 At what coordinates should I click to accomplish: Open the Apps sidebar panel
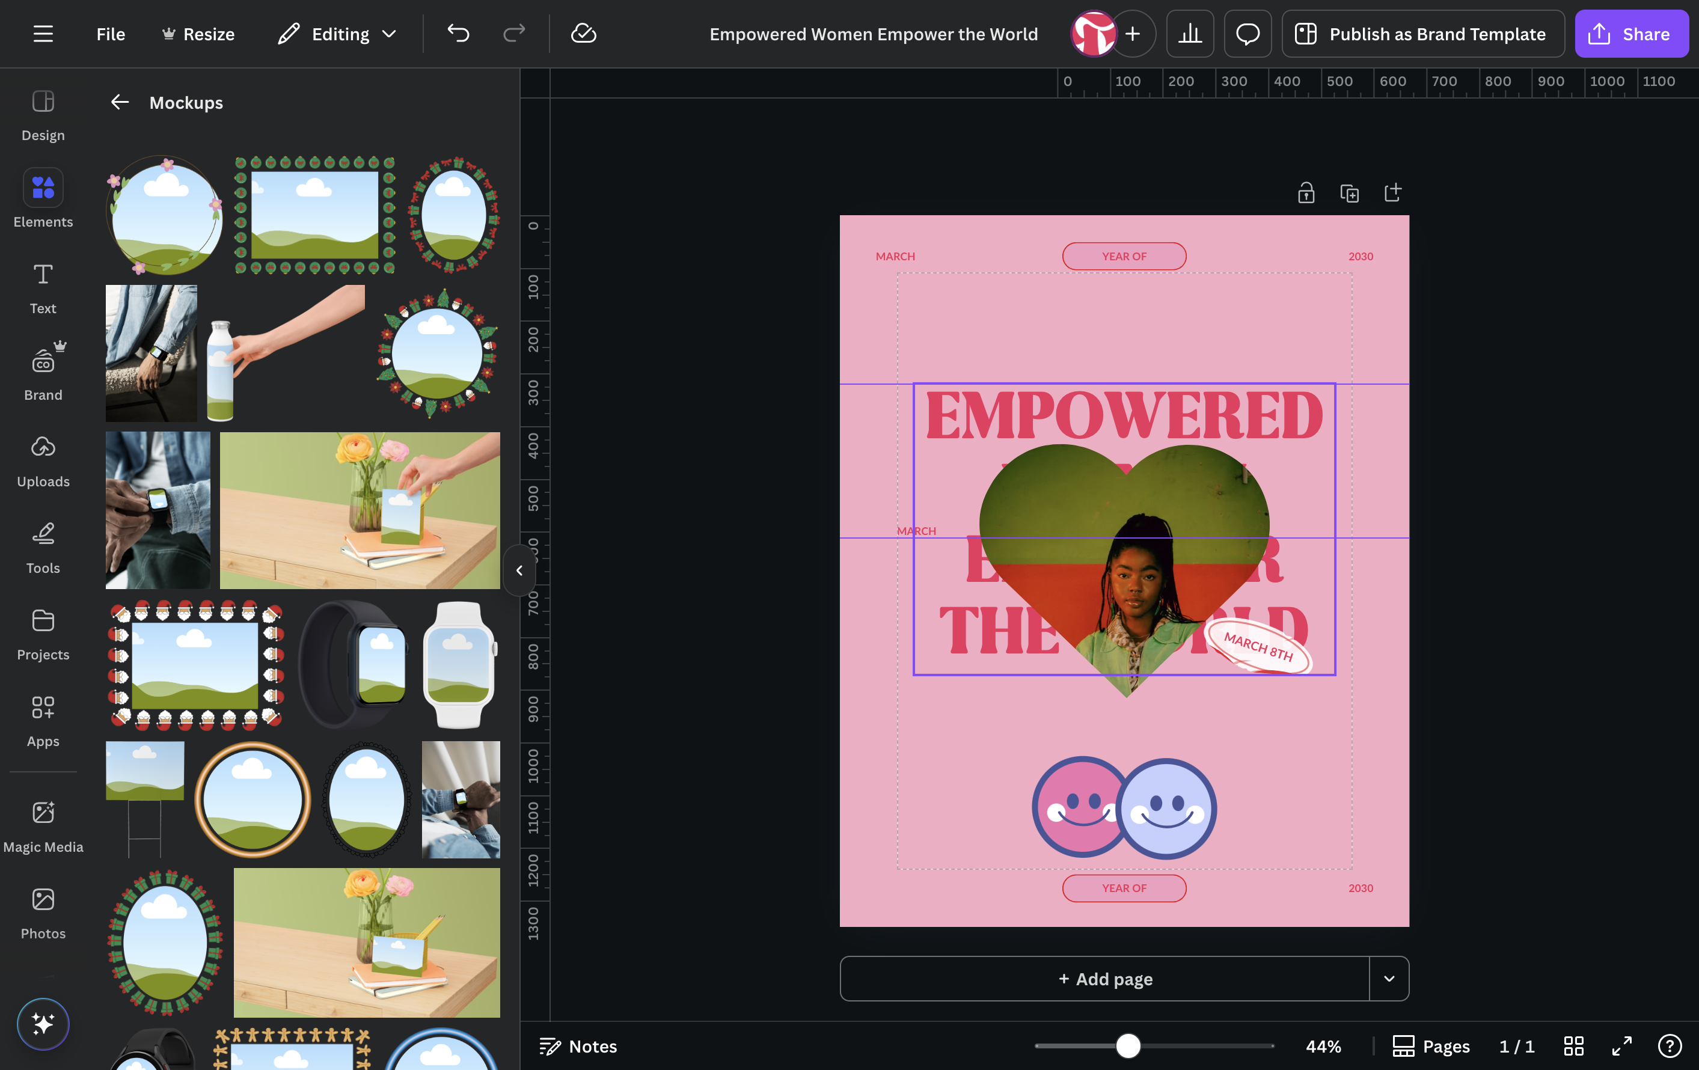click(43, 721)
